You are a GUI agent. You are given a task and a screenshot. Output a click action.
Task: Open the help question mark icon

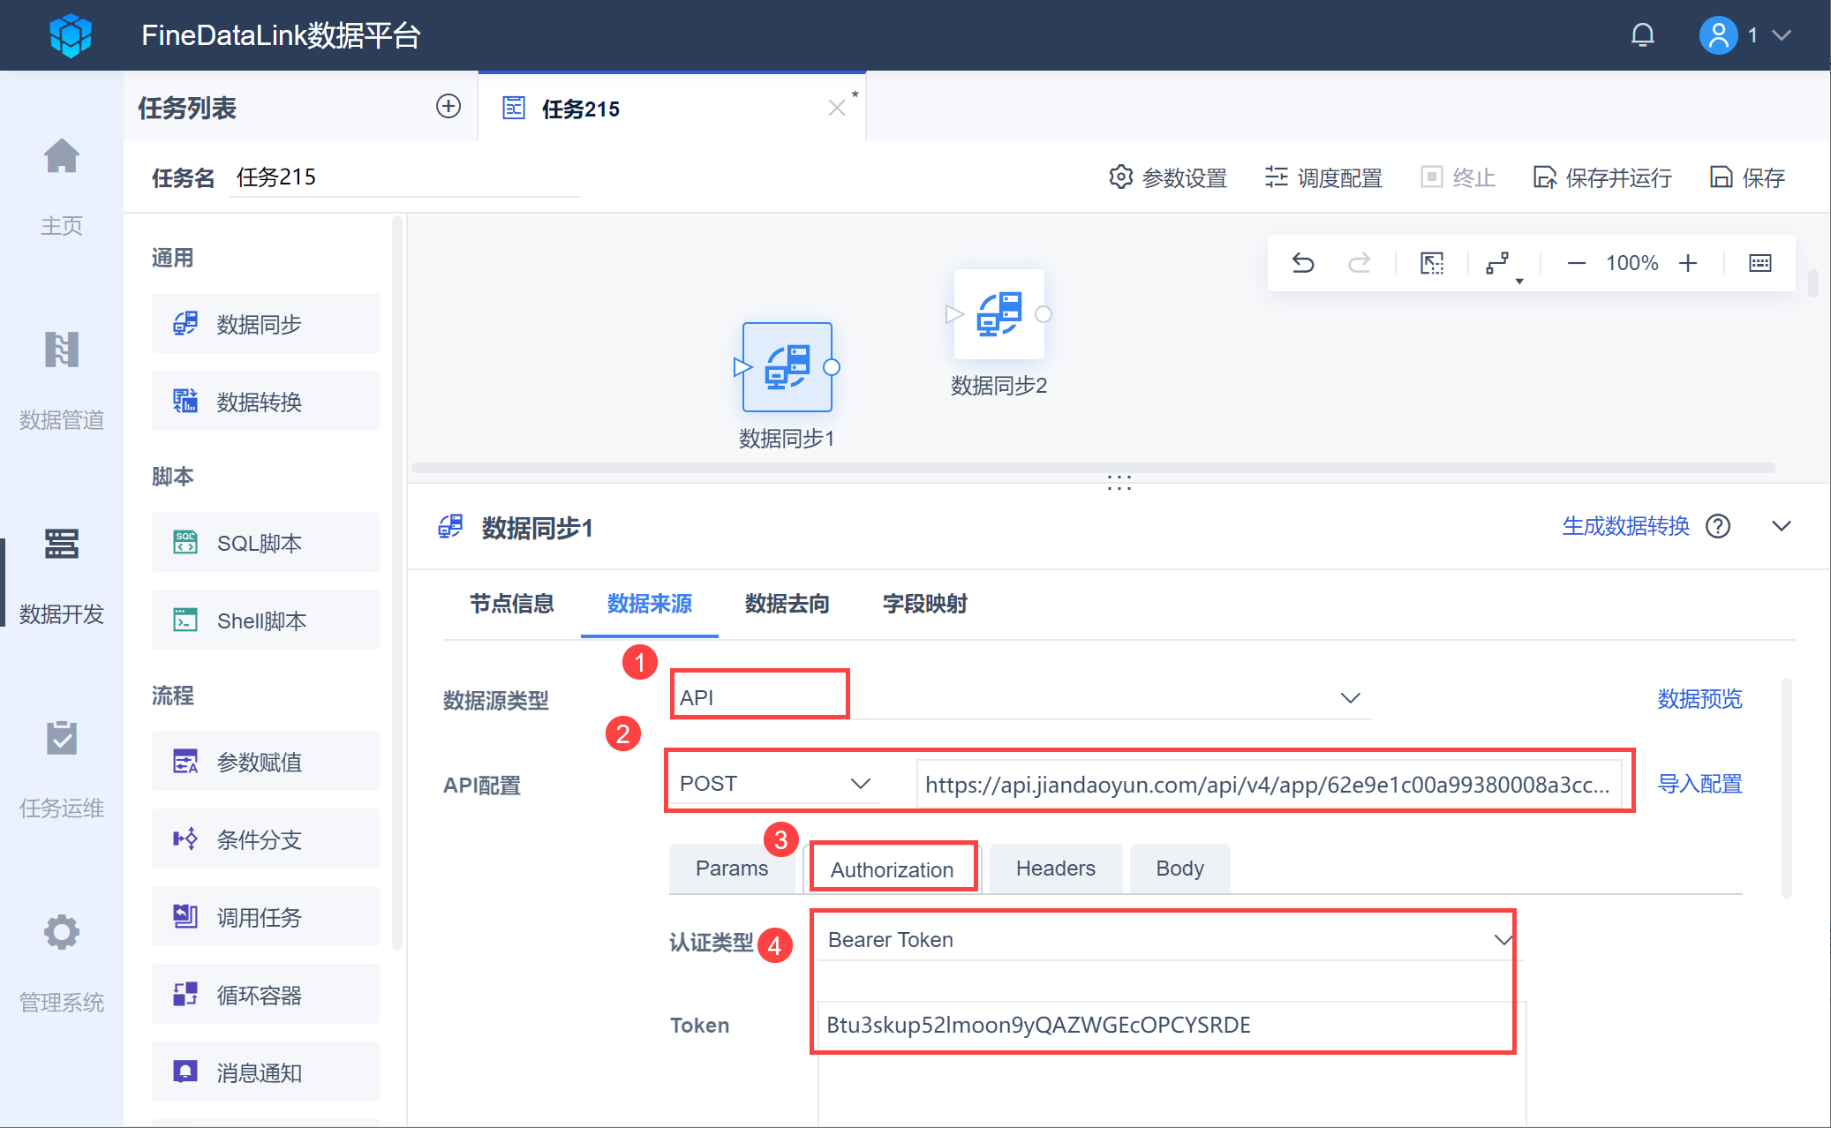pos(1718,527)
